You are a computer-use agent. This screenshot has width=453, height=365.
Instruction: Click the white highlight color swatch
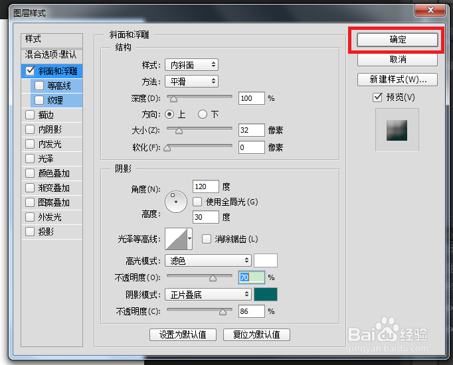tap(266, 261)
